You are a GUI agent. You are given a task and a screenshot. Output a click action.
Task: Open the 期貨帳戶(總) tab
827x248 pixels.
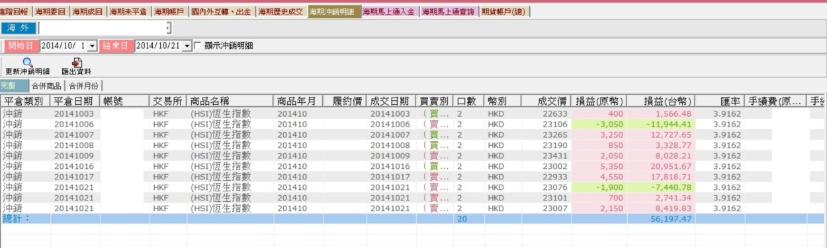(x=504, y=12)
